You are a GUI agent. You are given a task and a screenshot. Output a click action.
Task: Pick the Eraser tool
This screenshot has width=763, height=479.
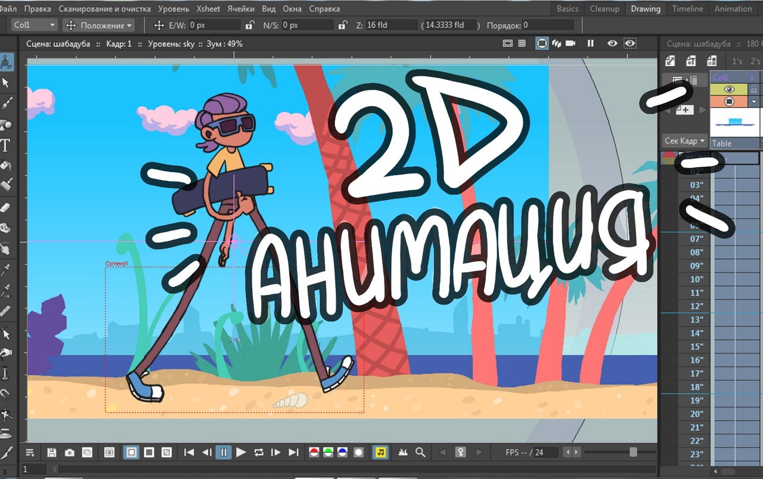tap(7, 207)
